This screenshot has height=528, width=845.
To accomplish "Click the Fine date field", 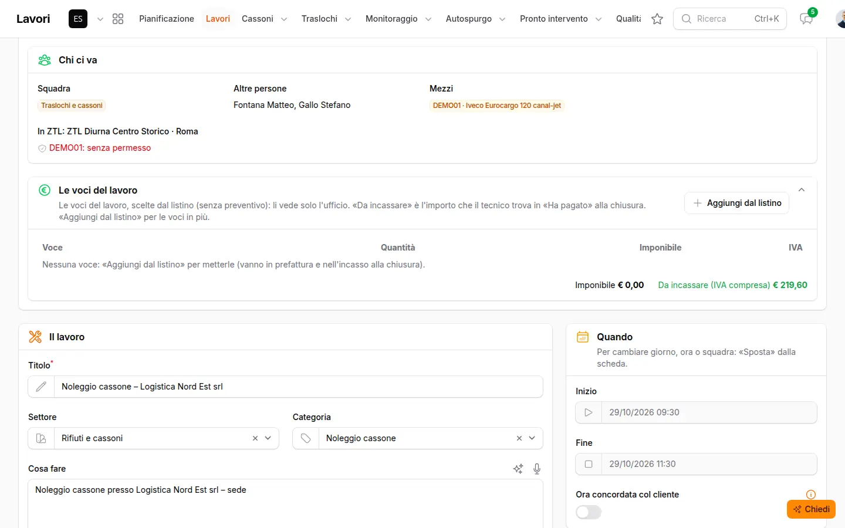I will [x=709, y=464].
